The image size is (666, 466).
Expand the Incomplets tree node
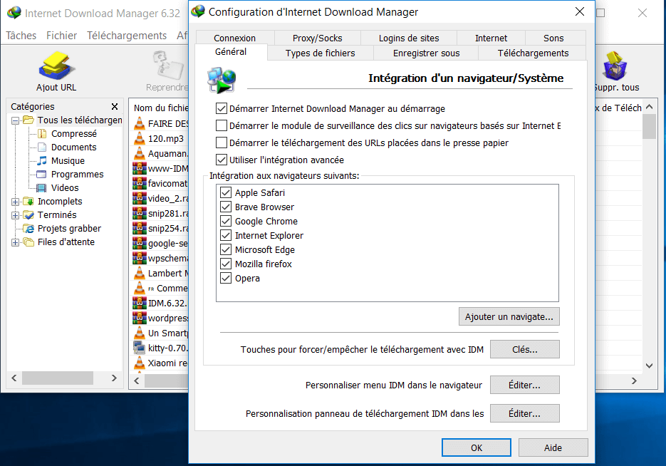coord(15,202)
